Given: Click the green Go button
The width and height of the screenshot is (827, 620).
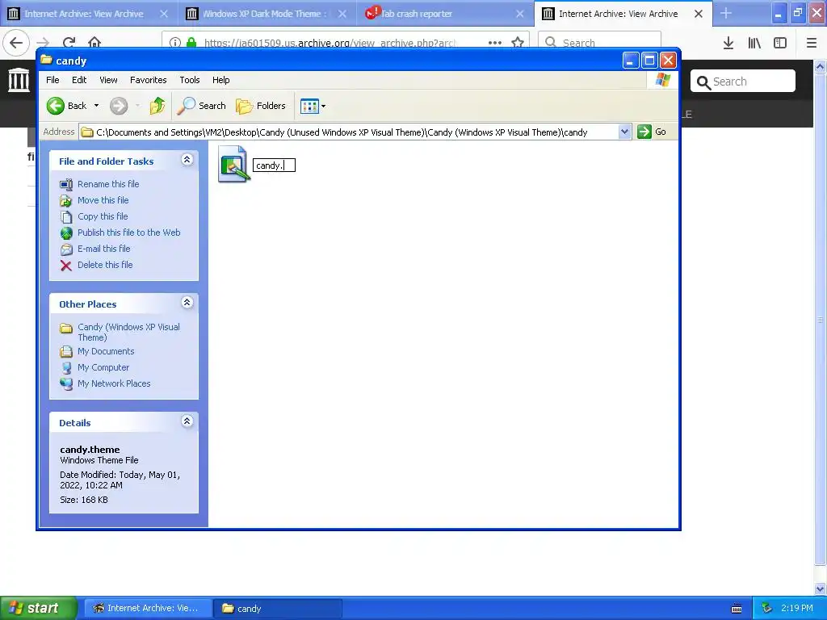Looking at the screenshot, I should [652, 132].
